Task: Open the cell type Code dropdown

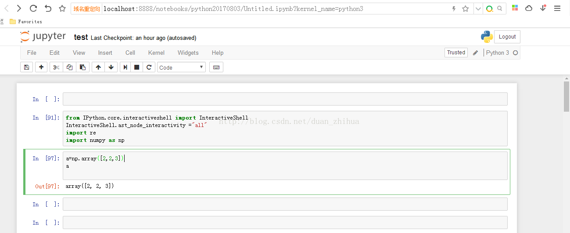Action: (182, 67)
